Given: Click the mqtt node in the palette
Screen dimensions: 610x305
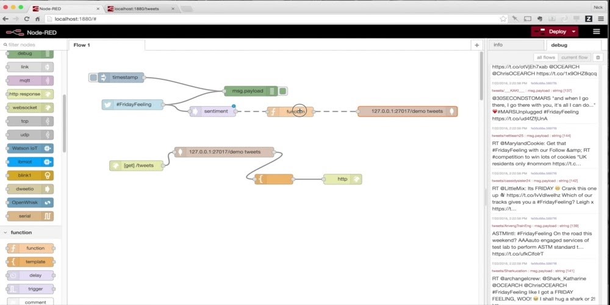Looking at the screenshot, I should point(29,81).
